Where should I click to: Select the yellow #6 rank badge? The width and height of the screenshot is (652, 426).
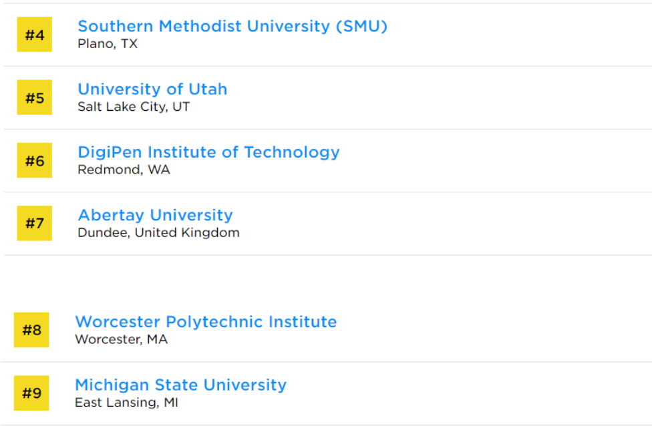[35, 160]
